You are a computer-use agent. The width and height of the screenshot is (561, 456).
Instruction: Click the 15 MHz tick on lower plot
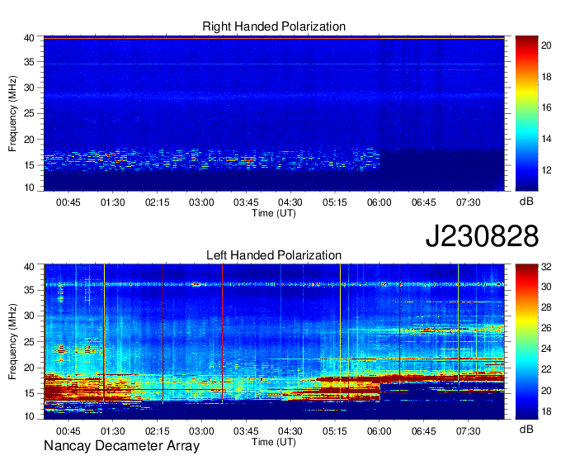click(x=30, y=393)
